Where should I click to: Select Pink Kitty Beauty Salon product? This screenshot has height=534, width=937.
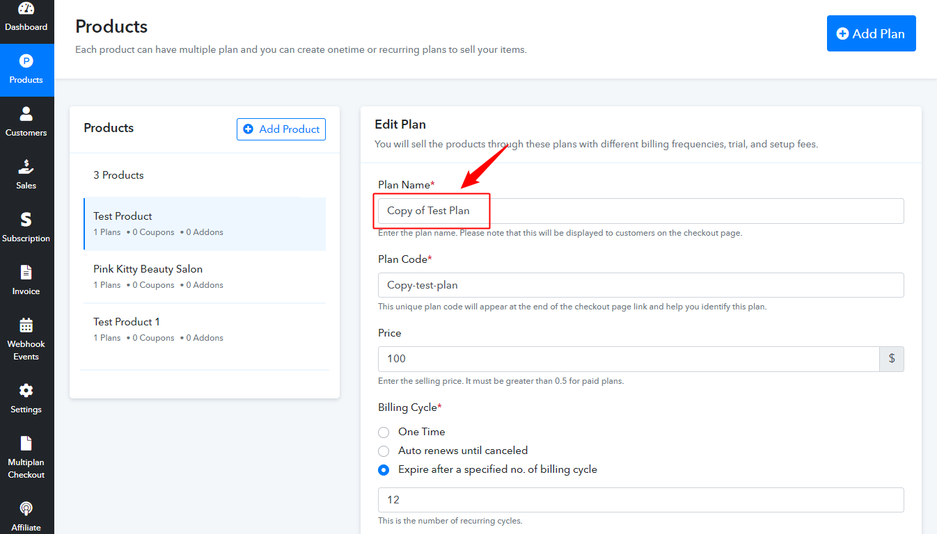[205, 277]
